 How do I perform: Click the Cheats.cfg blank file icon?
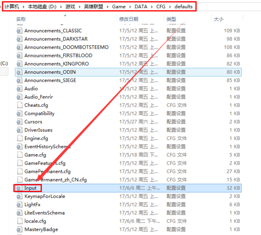pyautogui.click(x=20, y=105)
